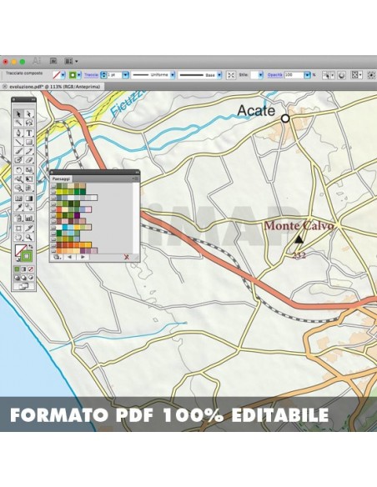Image resolution: width=377 pixels, height=487 pixels.
Task: Open the Base brush definition dropdown
Action: coord(219,75)
